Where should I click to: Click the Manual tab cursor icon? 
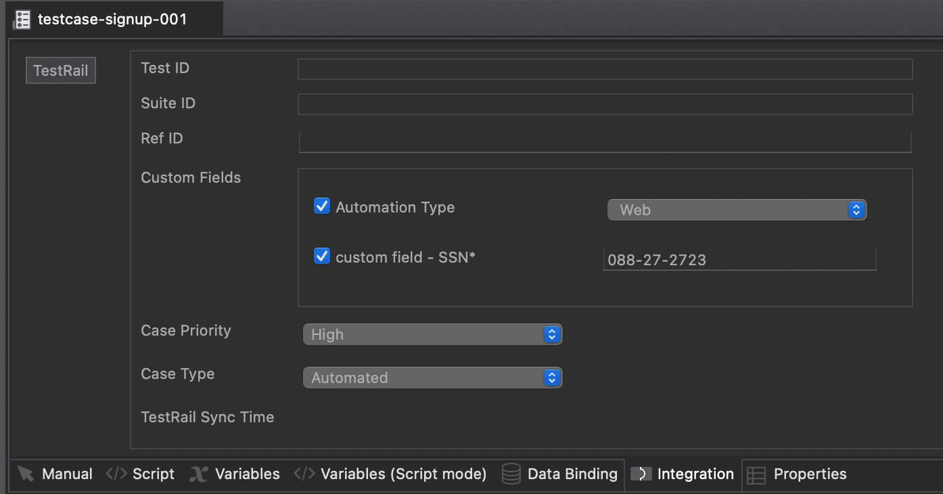click(25, 474)
